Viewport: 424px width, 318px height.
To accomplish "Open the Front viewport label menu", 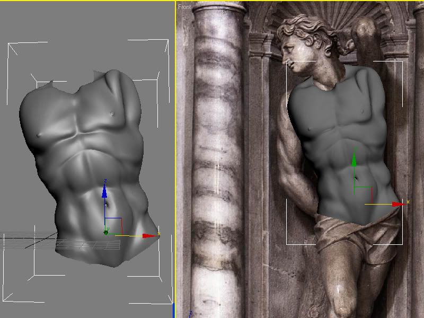I will pos(184,7).
